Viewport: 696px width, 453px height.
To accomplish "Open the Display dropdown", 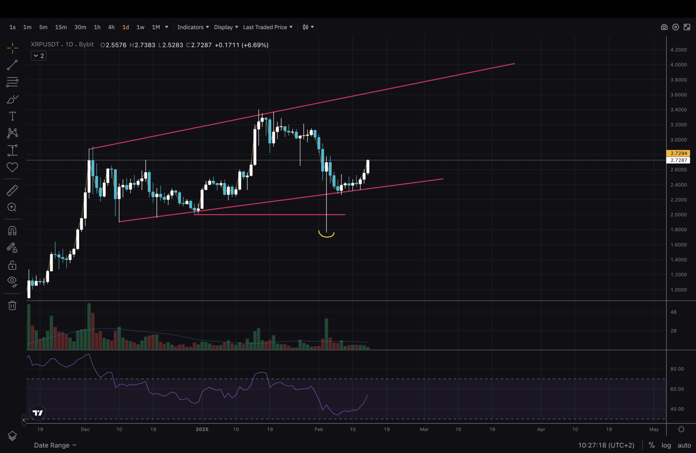I will [226, 27].
